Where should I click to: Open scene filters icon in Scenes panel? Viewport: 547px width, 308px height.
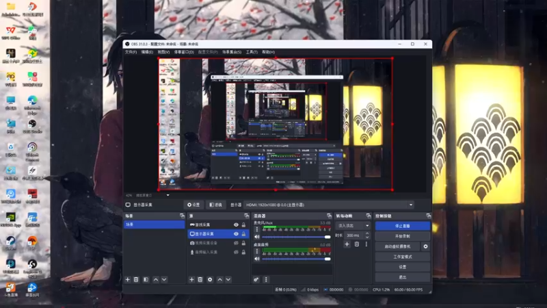coord(146,280)
